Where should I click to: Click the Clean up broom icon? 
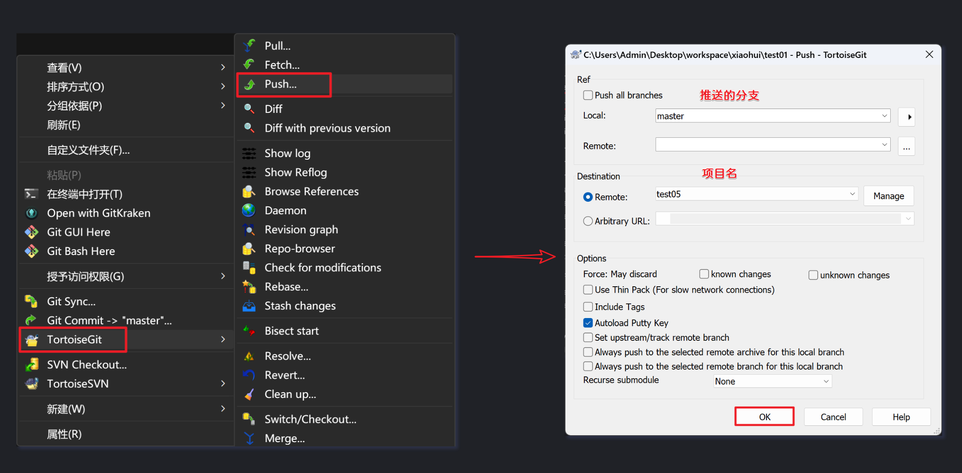coord(249,394)
